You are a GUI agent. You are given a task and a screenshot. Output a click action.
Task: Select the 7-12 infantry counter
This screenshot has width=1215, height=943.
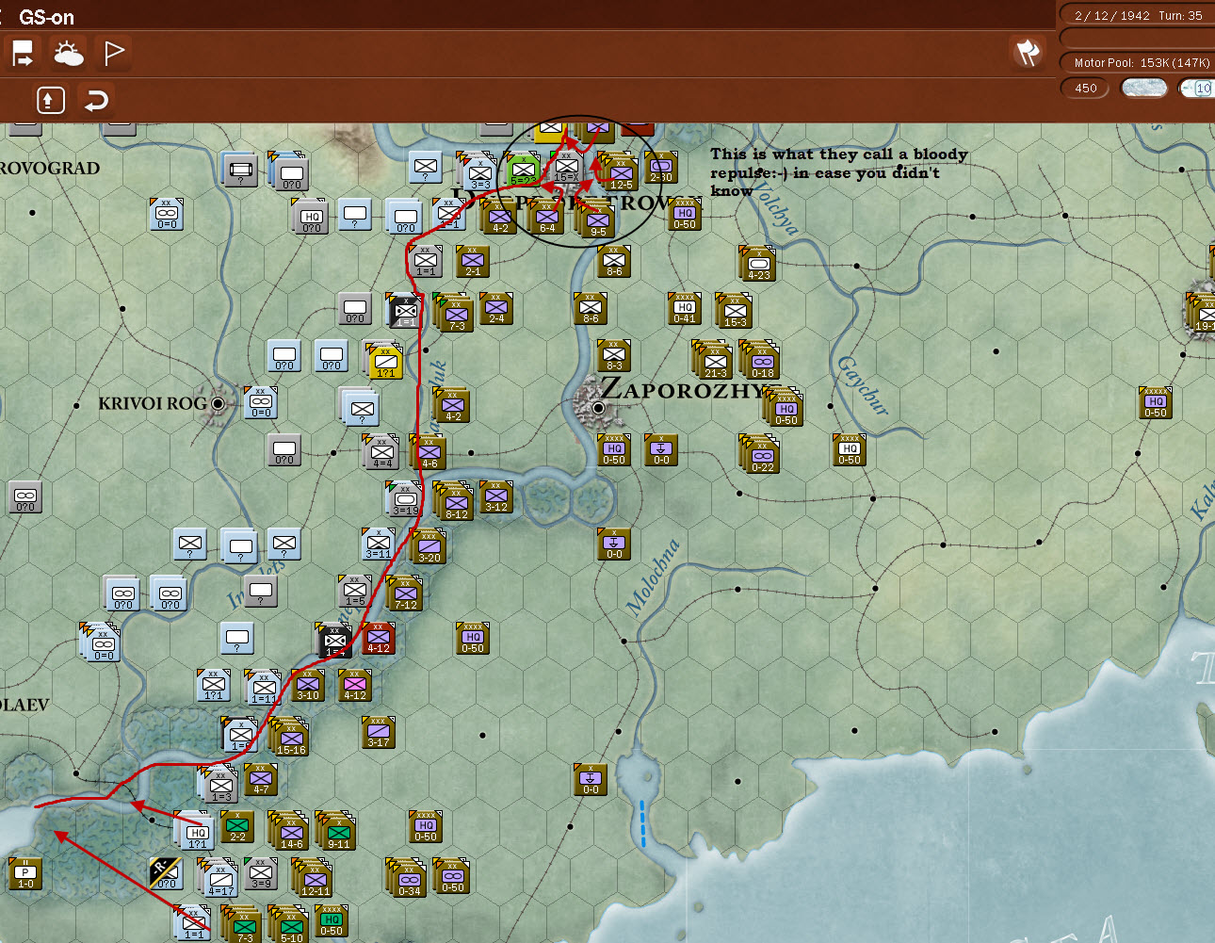[x=406, y=593]
